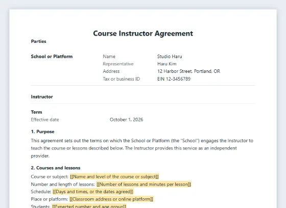Viewport: 286px width, 208px height.
Task: Click the Number of lessons and minutes placeholder
Action: 144,185
